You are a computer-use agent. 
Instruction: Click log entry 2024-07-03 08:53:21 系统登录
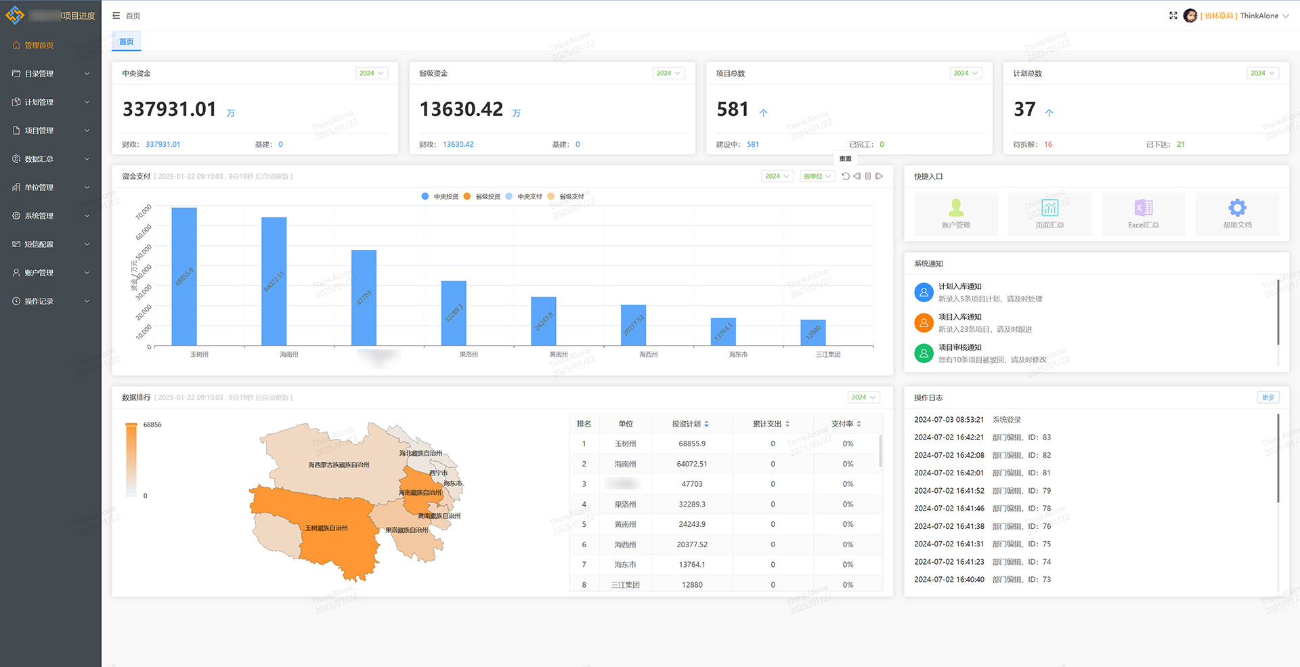(x=968, y=420)
